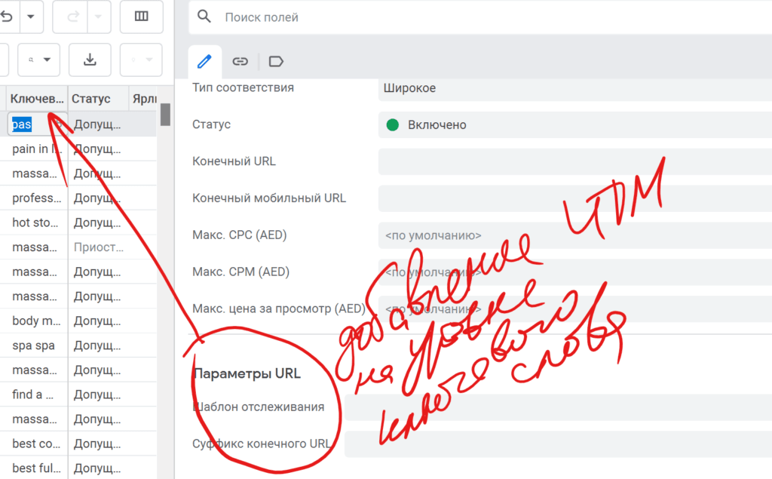Select the 'best co...' keyword row
The height and width of the screenshot is (479, 772).
(x=37, y=444)
